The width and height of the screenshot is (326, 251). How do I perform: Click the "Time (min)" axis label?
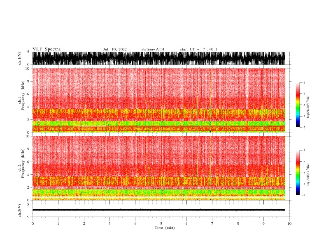click(x=165, y=228)
